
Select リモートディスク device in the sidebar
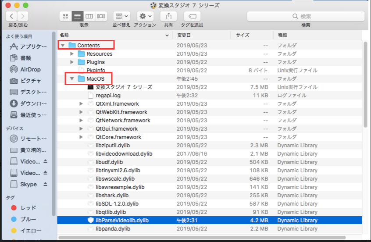pyautogui.click(x=28, y=139)
